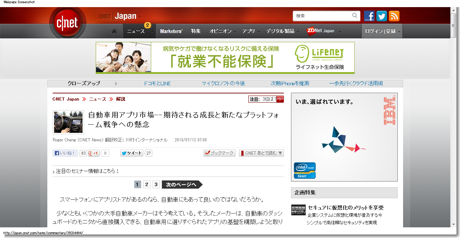Open the RSS feed icon

point(394,16)
